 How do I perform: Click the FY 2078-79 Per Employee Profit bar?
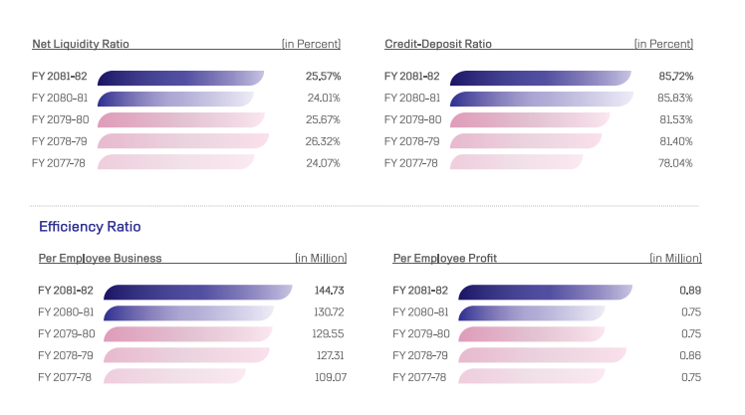tap(542, 355)
